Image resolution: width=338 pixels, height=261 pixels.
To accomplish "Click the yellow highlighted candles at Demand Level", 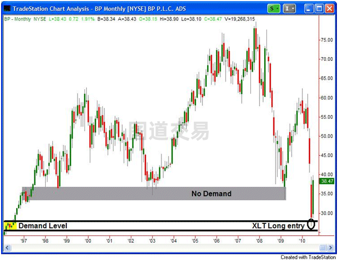I will click(x=10, y=226).
